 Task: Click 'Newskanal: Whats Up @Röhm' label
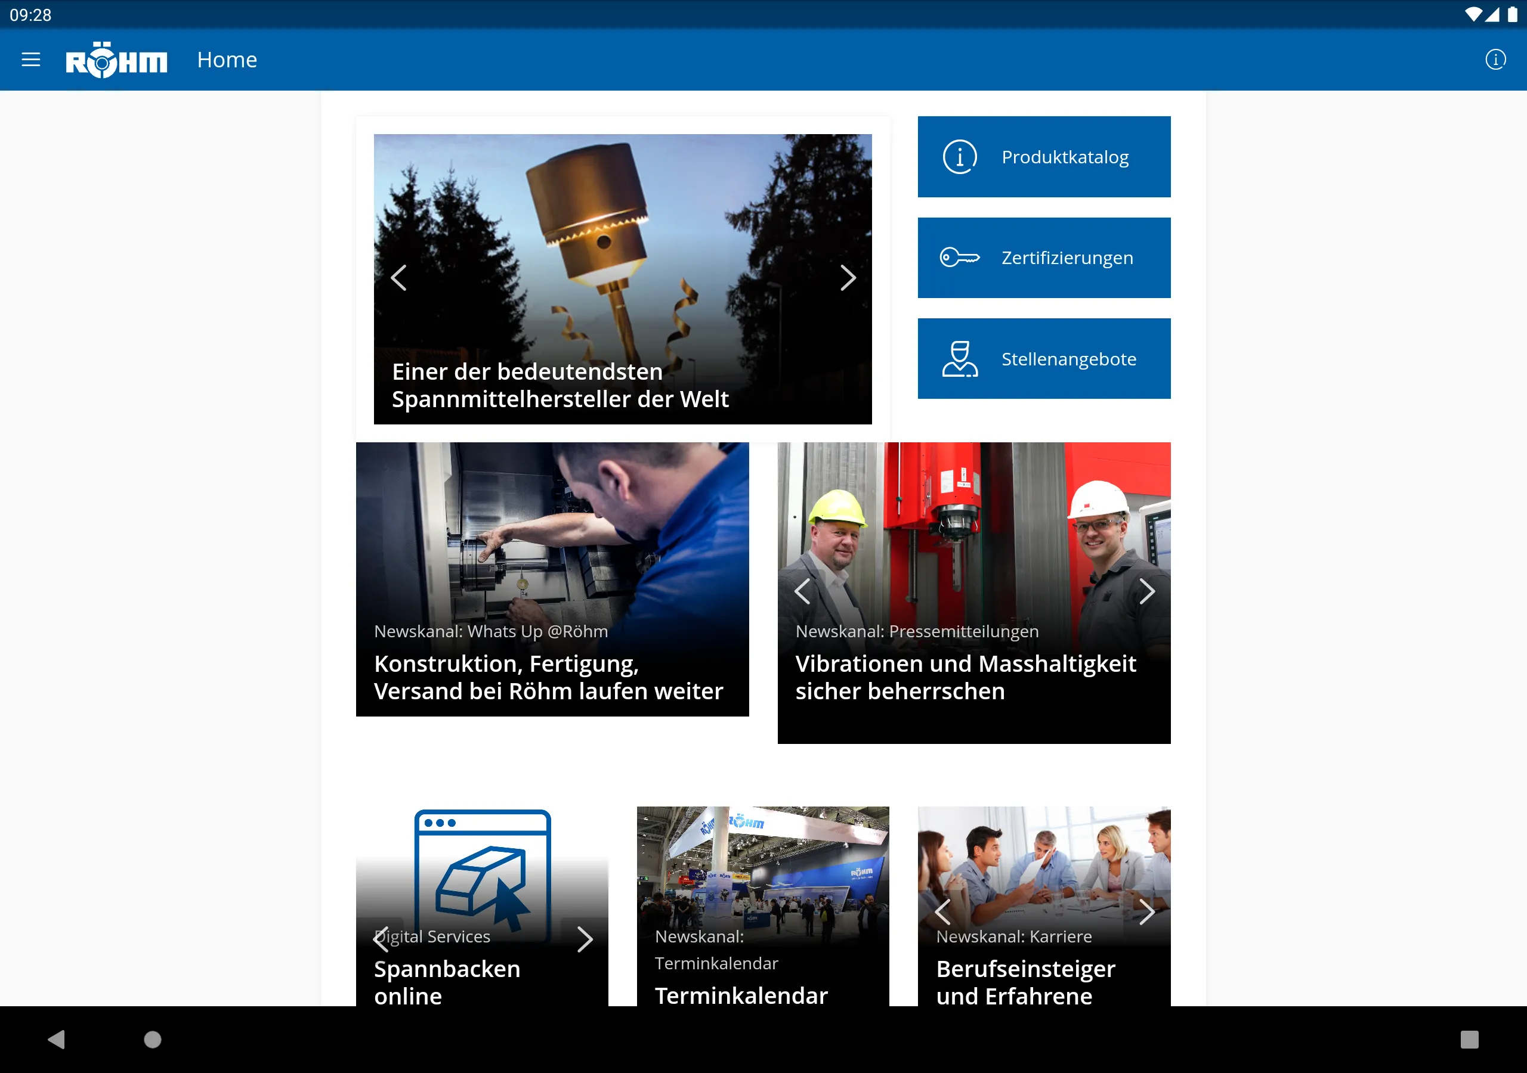tap(491, 631)
